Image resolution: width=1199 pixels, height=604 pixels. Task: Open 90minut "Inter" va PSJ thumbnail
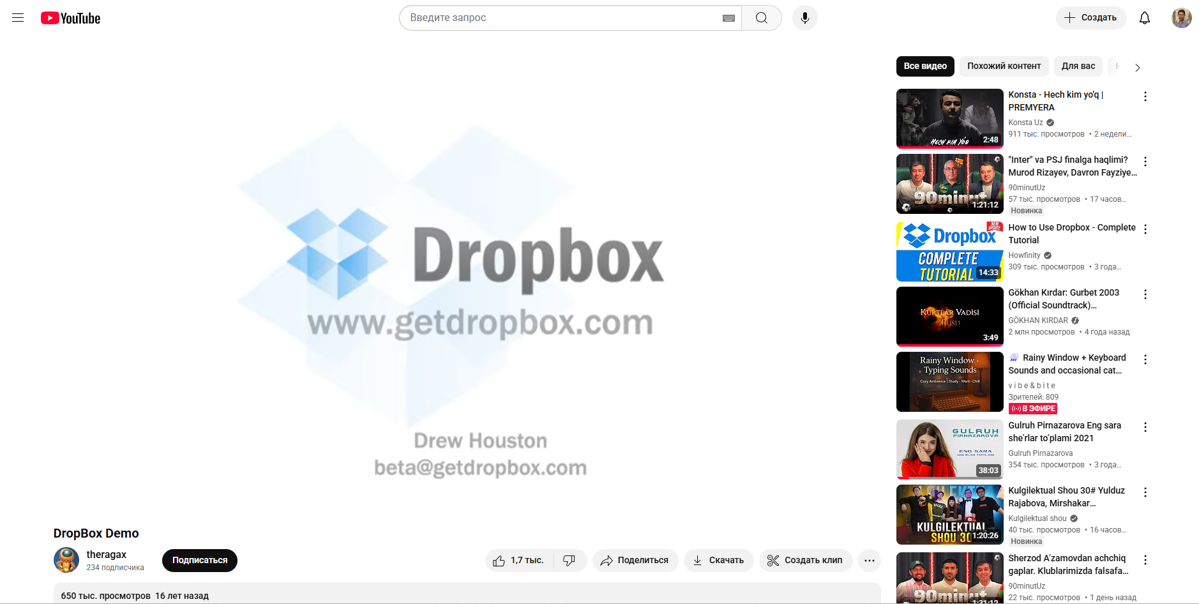[x=950, y=184]
